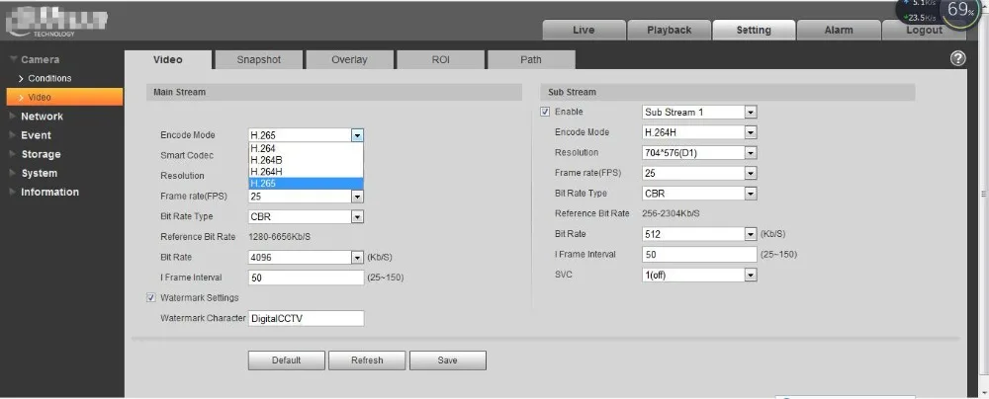Switch to the Playback tab
989x399 pixels.
tap(669, 31)
